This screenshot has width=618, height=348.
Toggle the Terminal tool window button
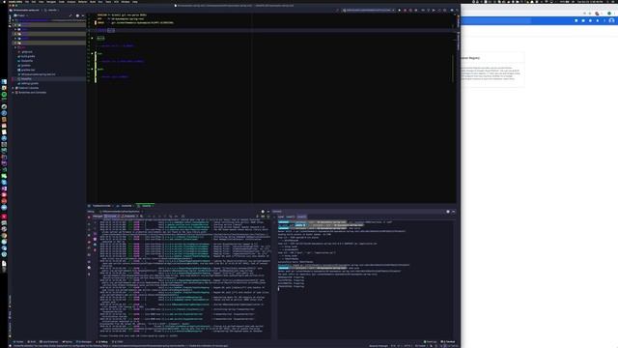pos(448,341)
